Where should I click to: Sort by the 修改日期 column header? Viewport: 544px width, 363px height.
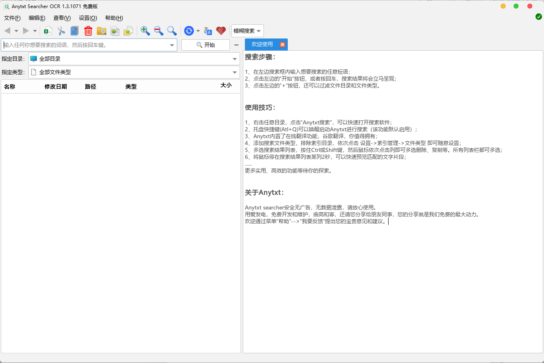56,87
